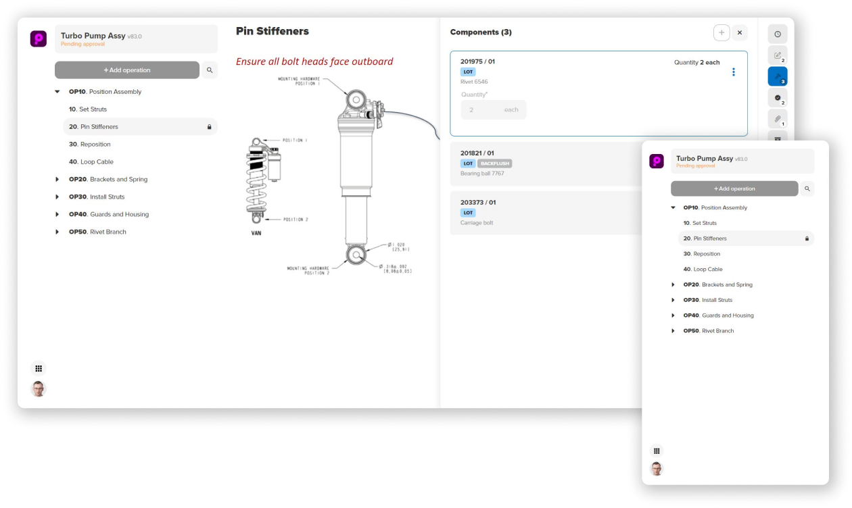Select OP50. Rivet Branch label, main window
Viewport: 852px width, 508px height.
tap(97, 232)
